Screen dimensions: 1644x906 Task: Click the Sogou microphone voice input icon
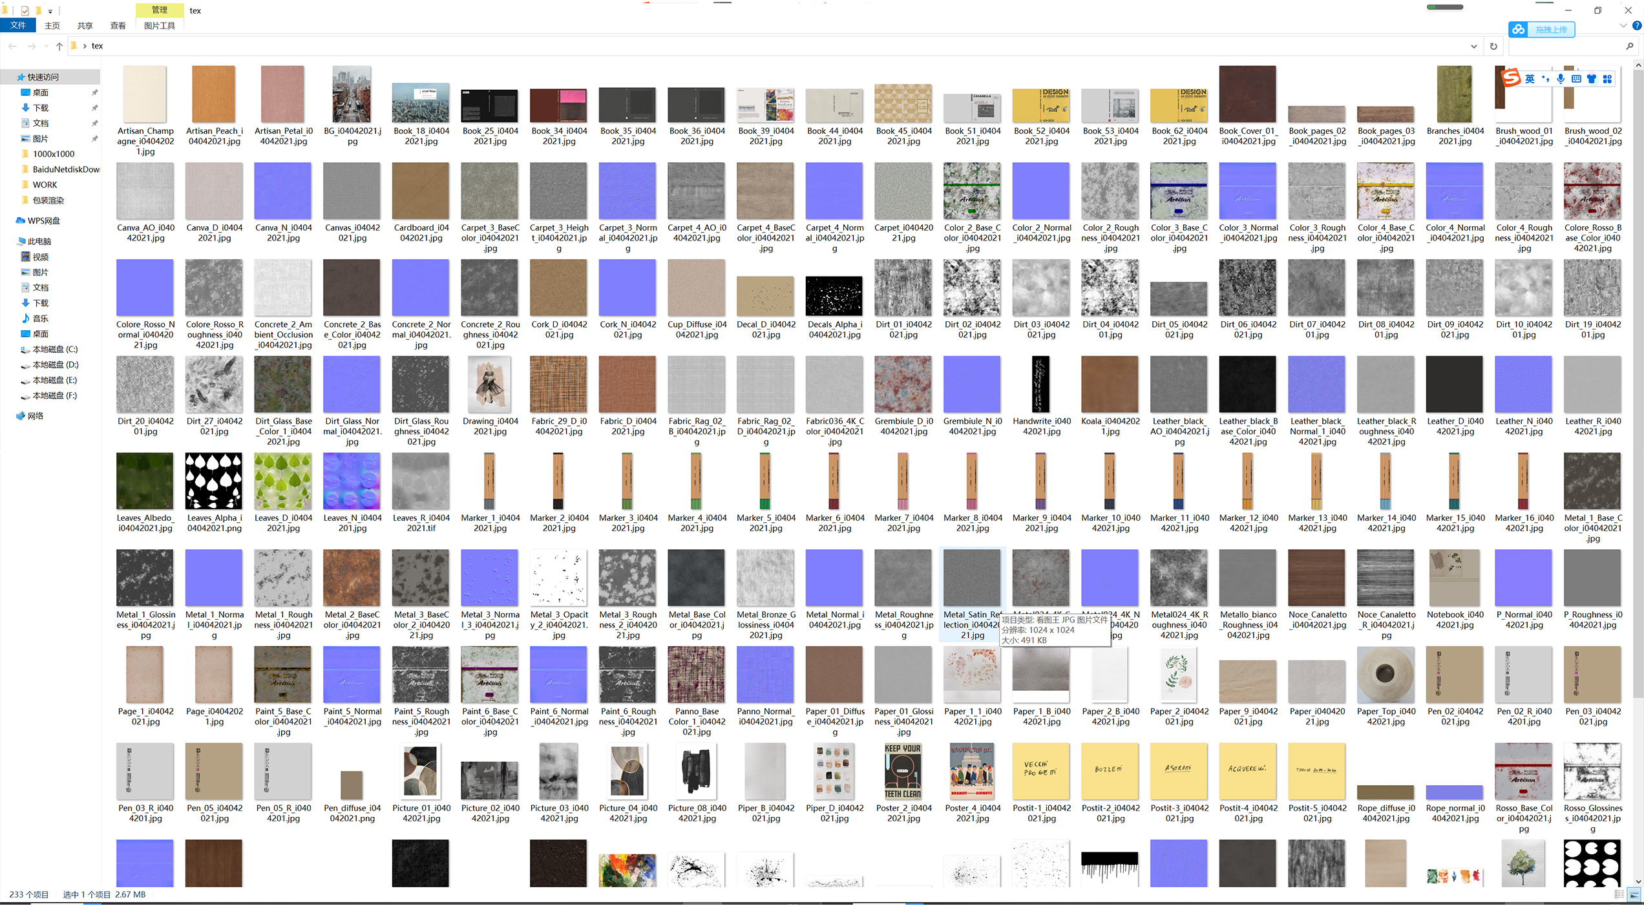click(1561, 79)
